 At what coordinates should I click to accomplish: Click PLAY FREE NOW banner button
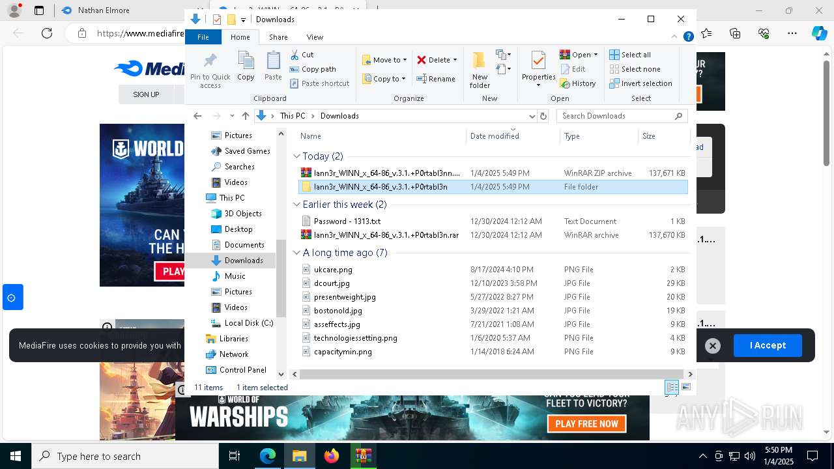pos(586,423)
